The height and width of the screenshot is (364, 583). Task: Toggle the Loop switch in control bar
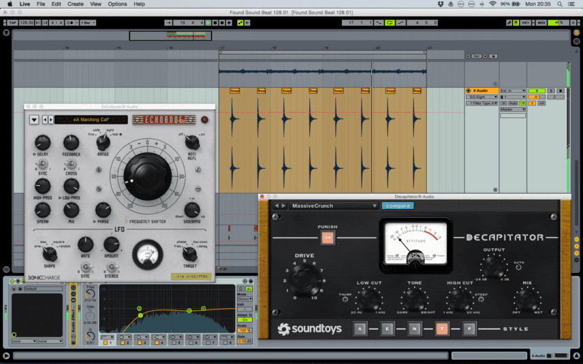tap(390, 22)
